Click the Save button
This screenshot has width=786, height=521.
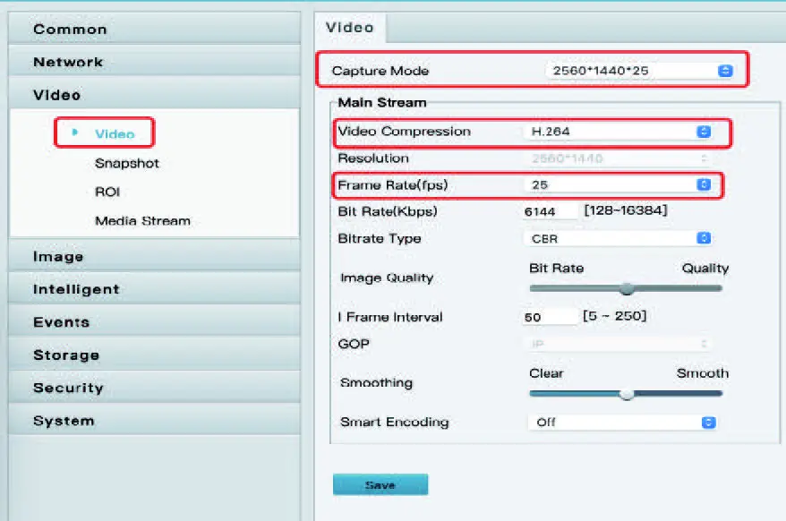[380, 484]
